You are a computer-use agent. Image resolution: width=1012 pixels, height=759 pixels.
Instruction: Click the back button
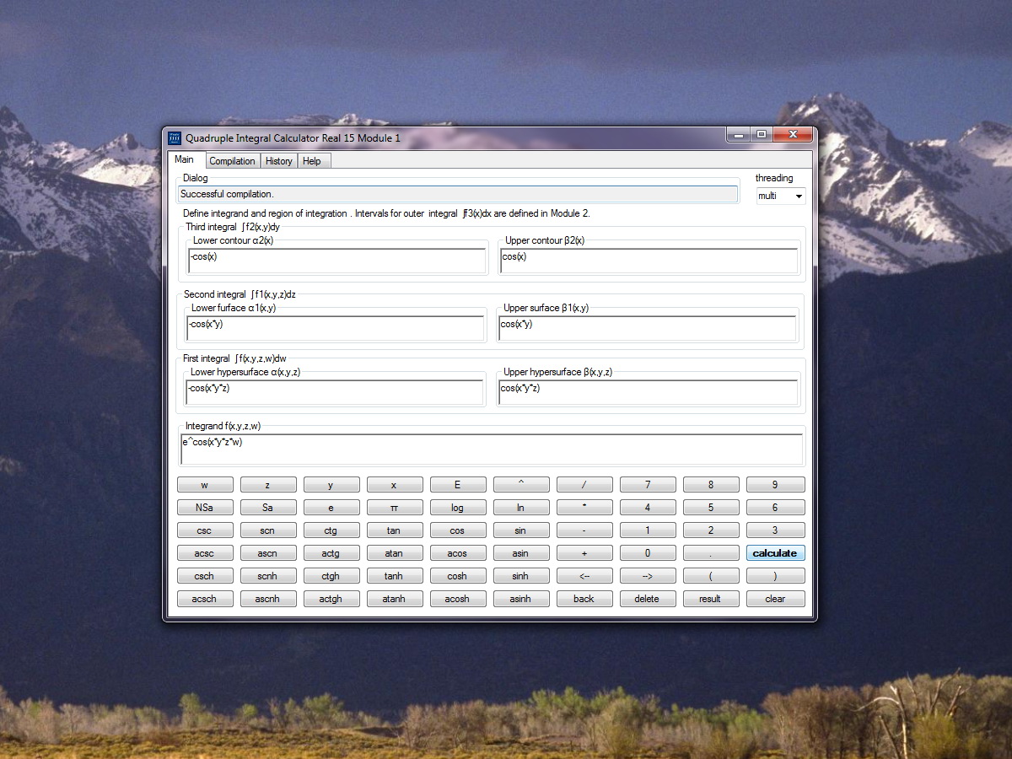tap(584, 599)
